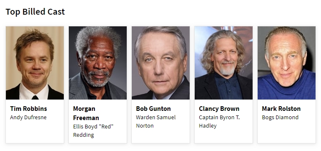Select the Bogs Diamond character text
Image resolution: width=321 pixels, height=151 pixels.
pyautogui.click(x=280, y=118)
